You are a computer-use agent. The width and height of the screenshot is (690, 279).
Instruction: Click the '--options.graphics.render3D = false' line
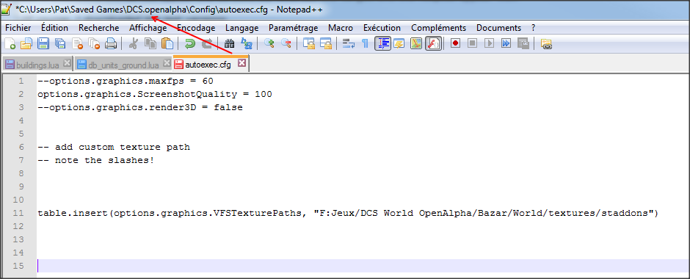[x=140, y=107]
